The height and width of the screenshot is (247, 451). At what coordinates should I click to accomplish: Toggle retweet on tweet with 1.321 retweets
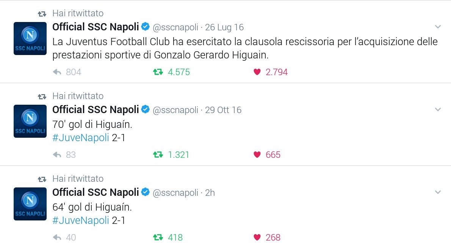158,154
